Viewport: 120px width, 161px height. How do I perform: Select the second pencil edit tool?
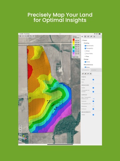tap(85, 73)
